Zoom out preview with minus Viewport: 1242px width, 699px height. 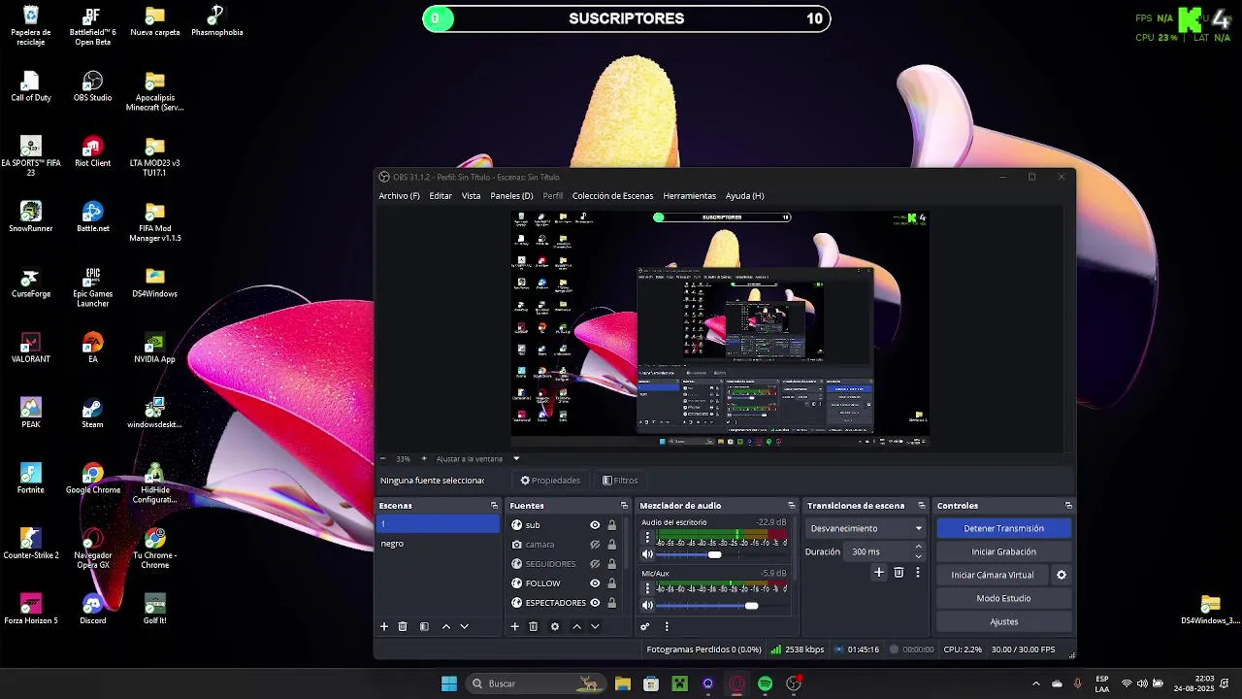tap(382, 459)
